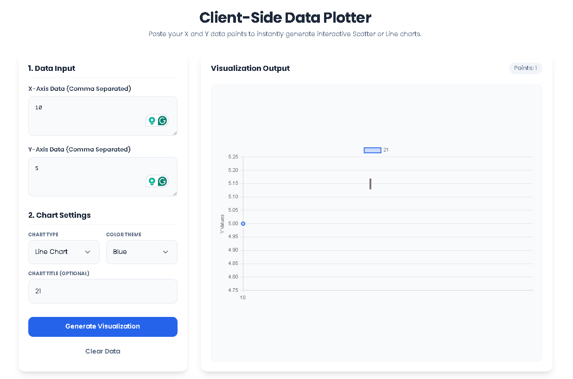573x379 pixels.
Task: Click the resize handle on the X-Axis textarea
Action: [x=175, y=134]
